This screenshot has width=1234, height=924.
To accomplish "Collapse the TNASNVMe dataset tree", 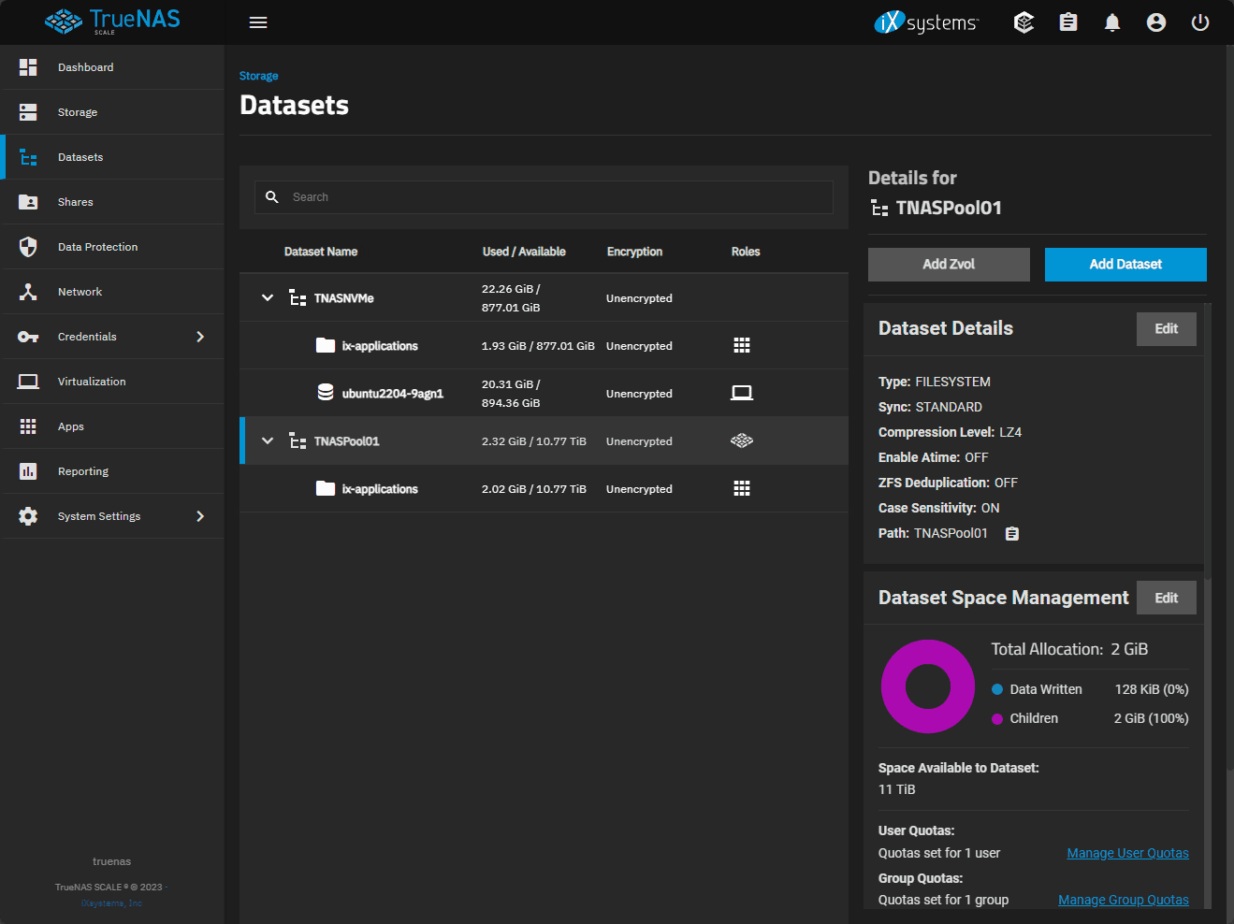I will (x=268, y=298).
